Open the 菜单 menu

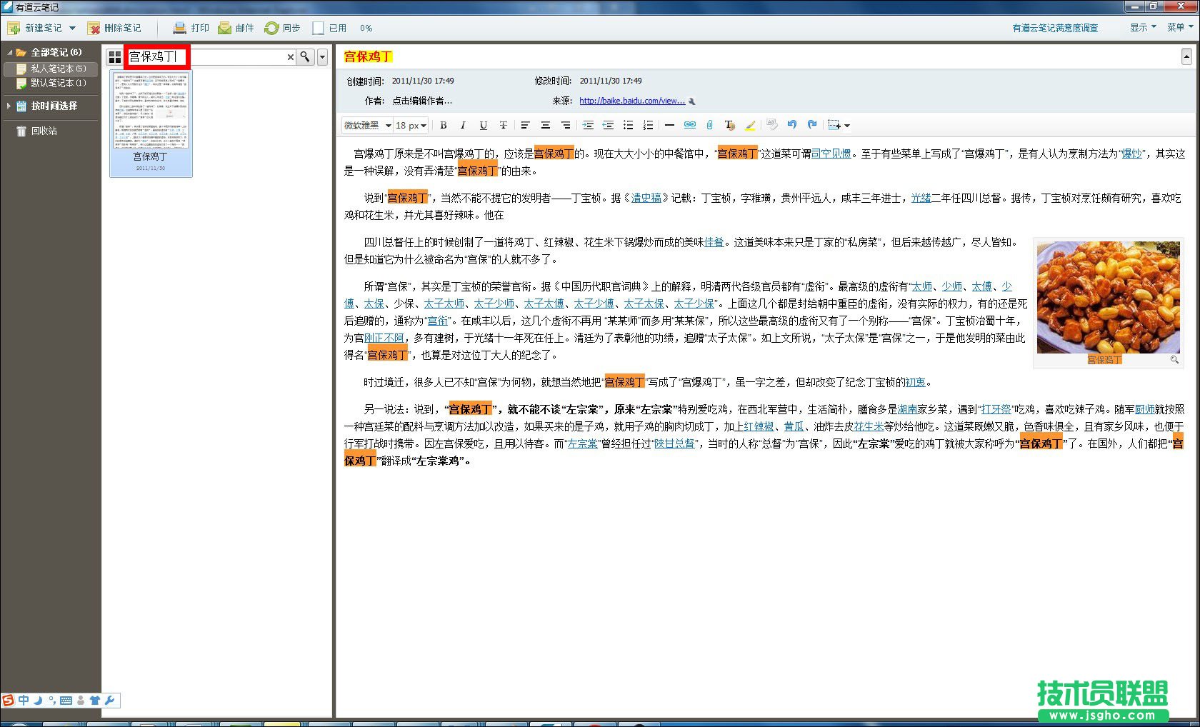coord(1176,28)
